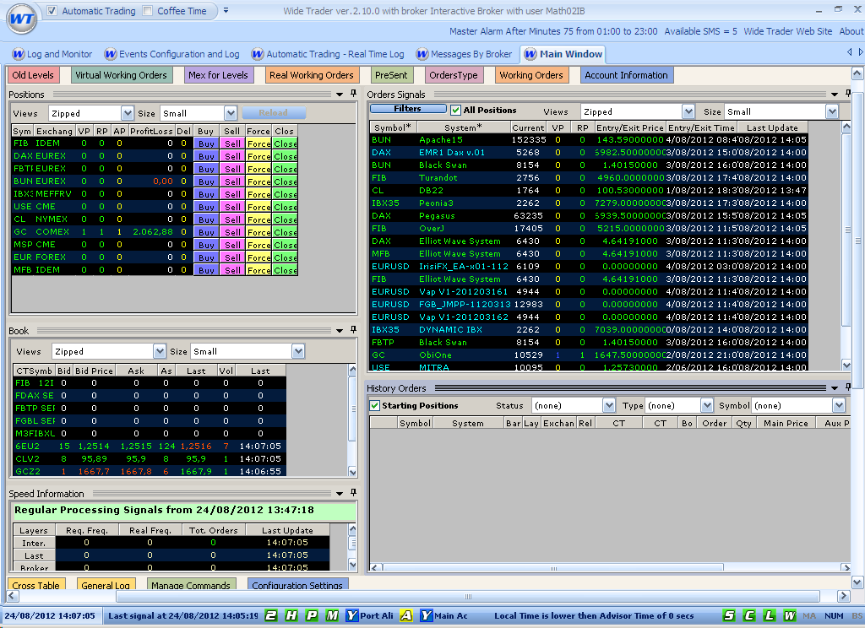Click the green W status bar icon

790,615
